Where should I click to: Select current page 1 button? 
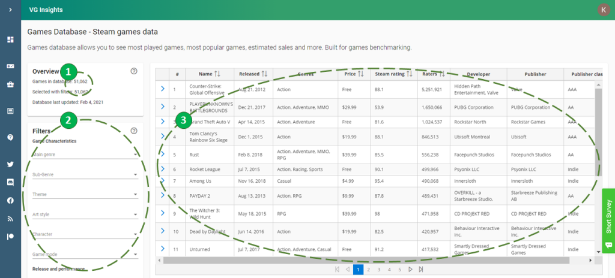[358, 270]
